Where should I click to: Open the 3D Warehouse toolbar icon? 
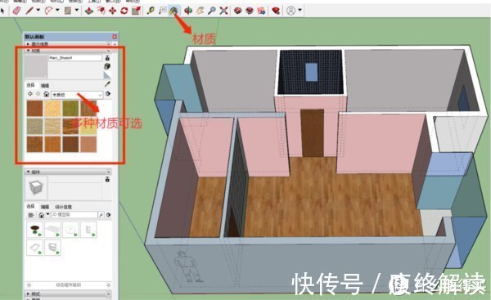(237, 11)
